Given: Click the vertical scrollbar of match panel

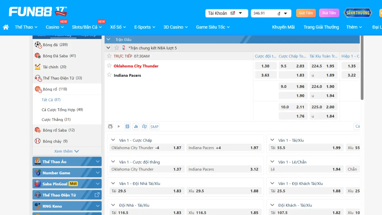Looking at the screenshot, I should 362,68.
